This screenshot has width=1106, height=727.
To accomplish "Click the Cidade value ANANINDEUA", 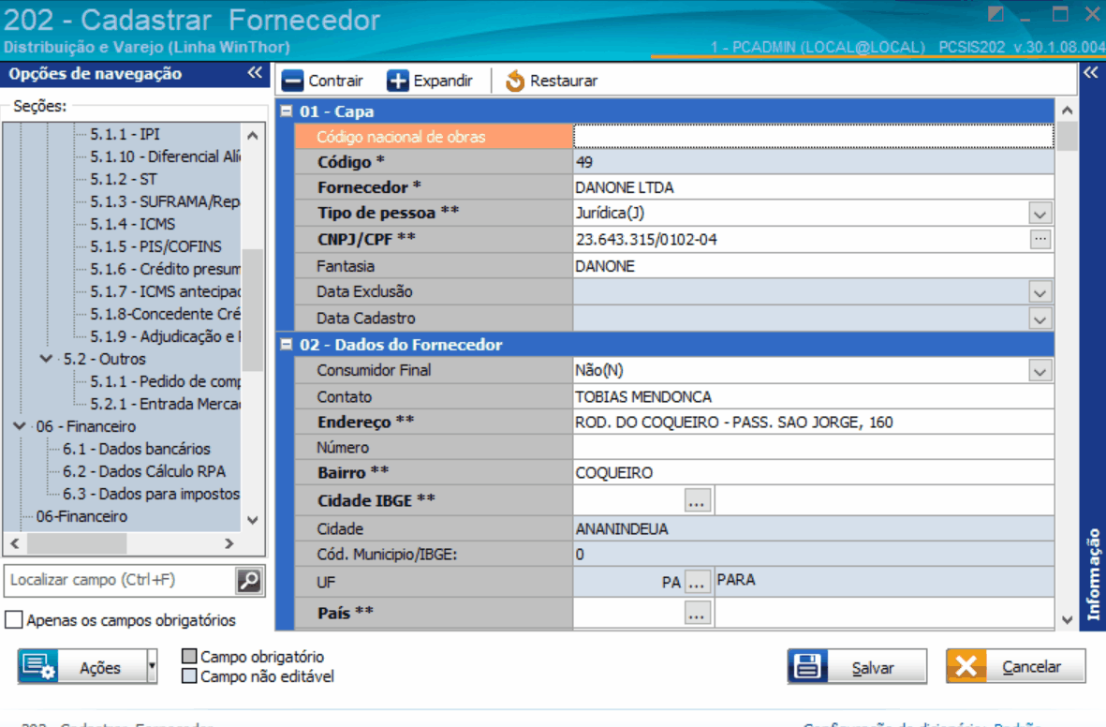I will [x=813, y=528].
